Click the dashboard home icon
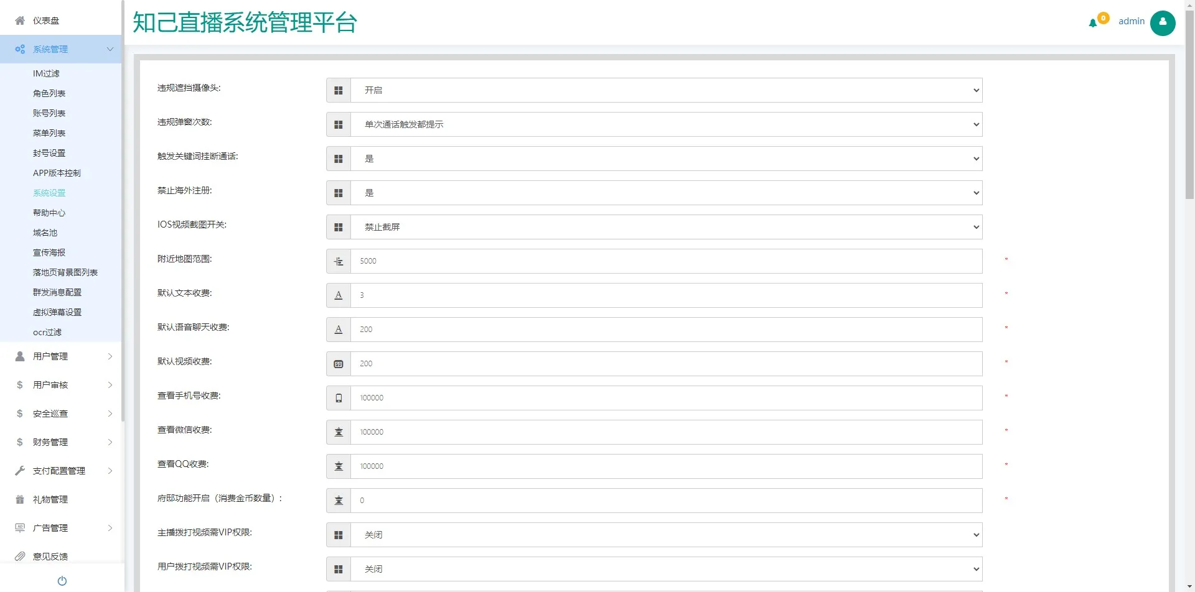Screen dimensions: 1195x592 point(20,21)
